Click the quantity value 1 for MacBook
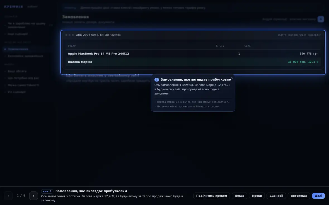This screenshot has width=329, height=205. [239, 54]
